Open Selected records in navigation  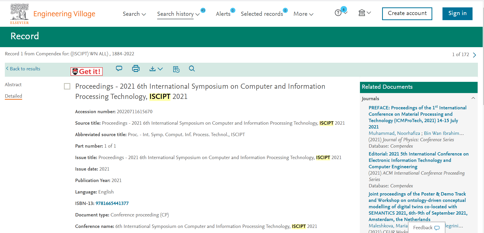tap(262, 14)
